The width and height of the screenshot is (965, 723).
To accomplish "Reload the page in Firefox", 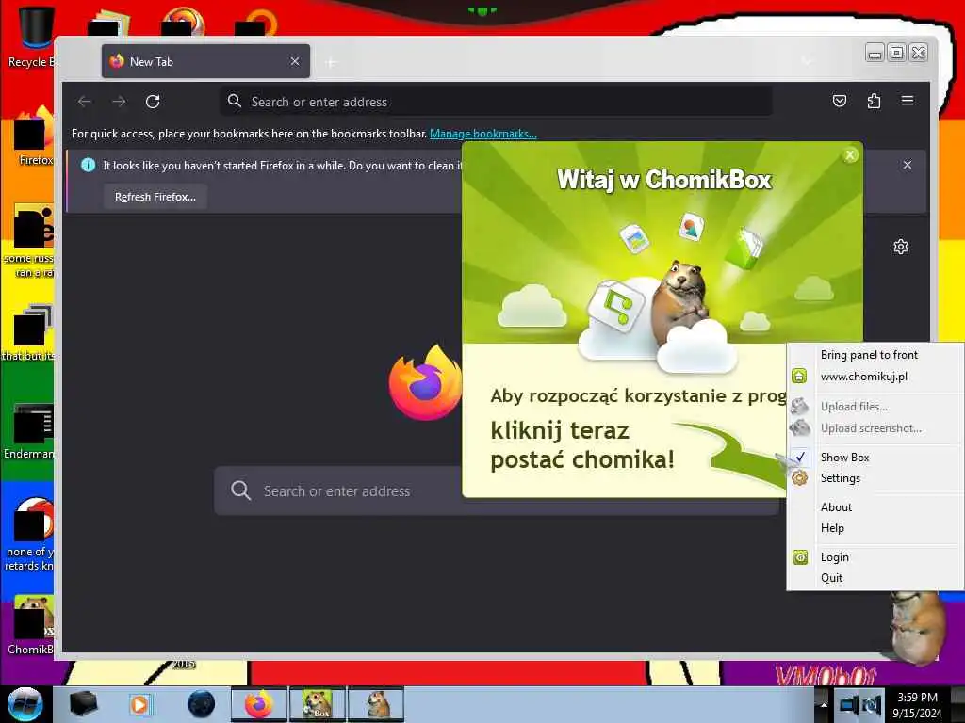I will pyautogui.click(x=153, y=102).
